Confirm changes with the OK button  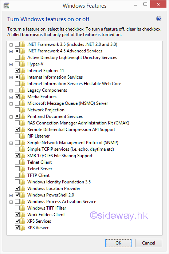coord(118,243)
